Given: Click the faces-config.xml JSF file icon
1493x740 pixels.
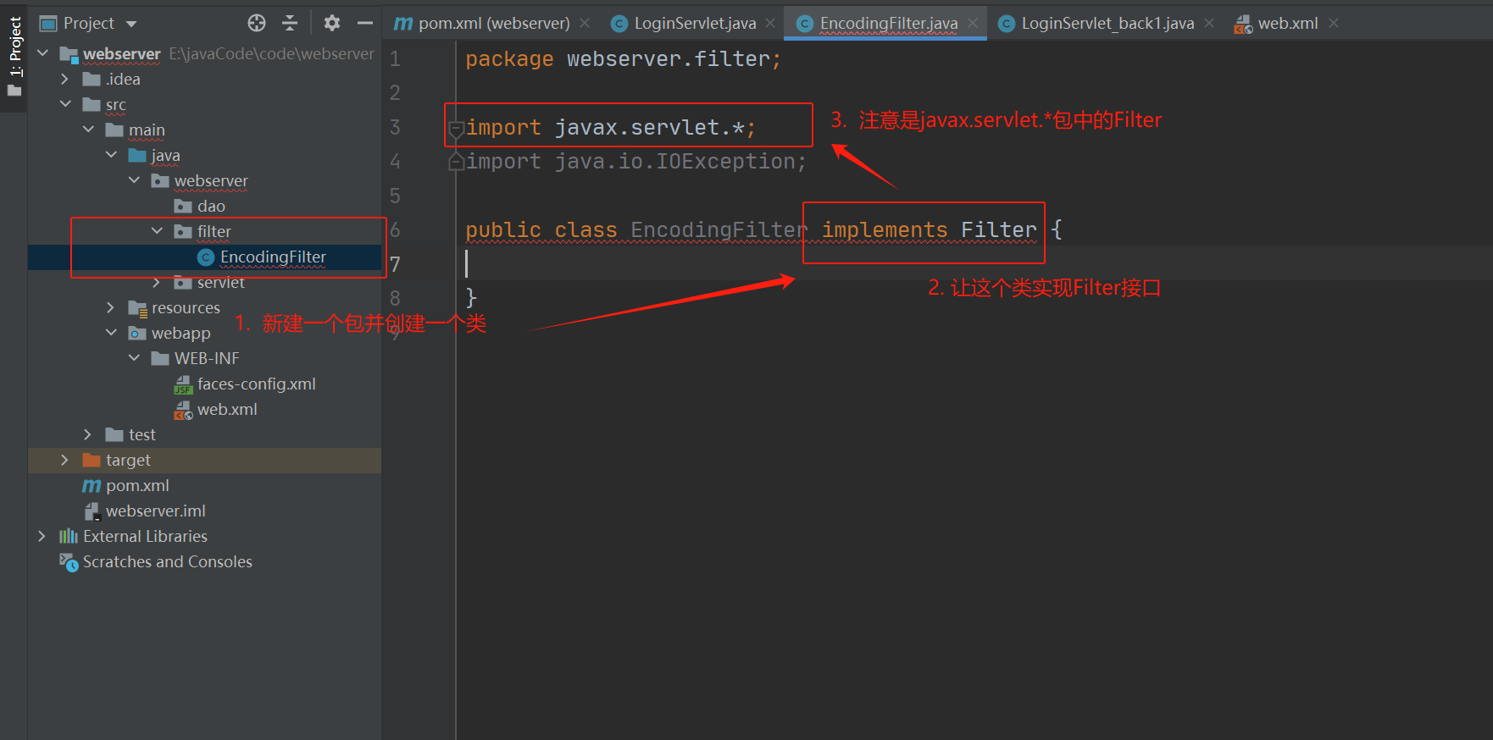Looking at the screenshot, I should click(x=183, y=384).
